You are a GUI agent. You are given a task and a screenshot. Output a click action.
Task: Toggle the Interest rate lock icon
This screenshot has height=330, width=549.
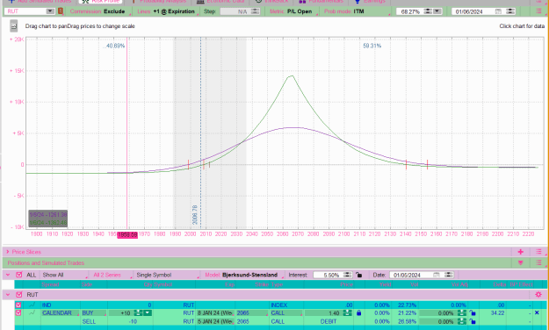pos(359,275)
